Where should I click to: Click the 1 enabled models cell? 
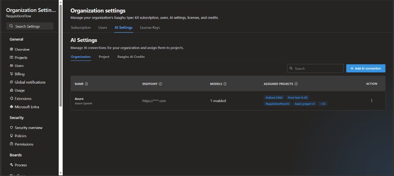click(x=218, y=101)
